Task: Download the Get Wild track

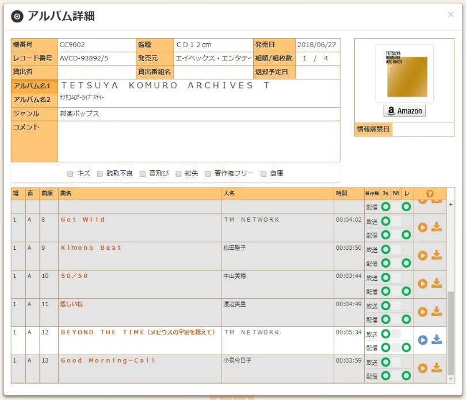Action: pyautogui.click(x=436, y=227)
